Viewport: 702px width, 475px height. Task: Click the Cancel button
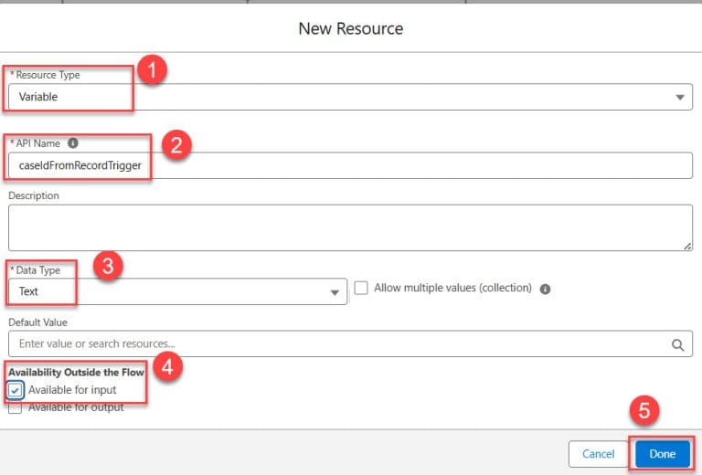click(x=598, y=454)
